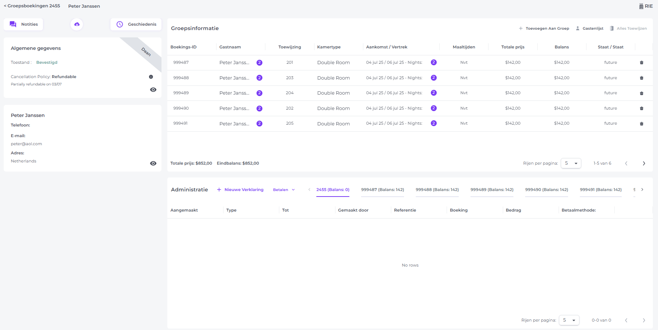Go to previous page of group bookings
The width and height of the screenshot is (658, 330).
click(x=626, y=164)
